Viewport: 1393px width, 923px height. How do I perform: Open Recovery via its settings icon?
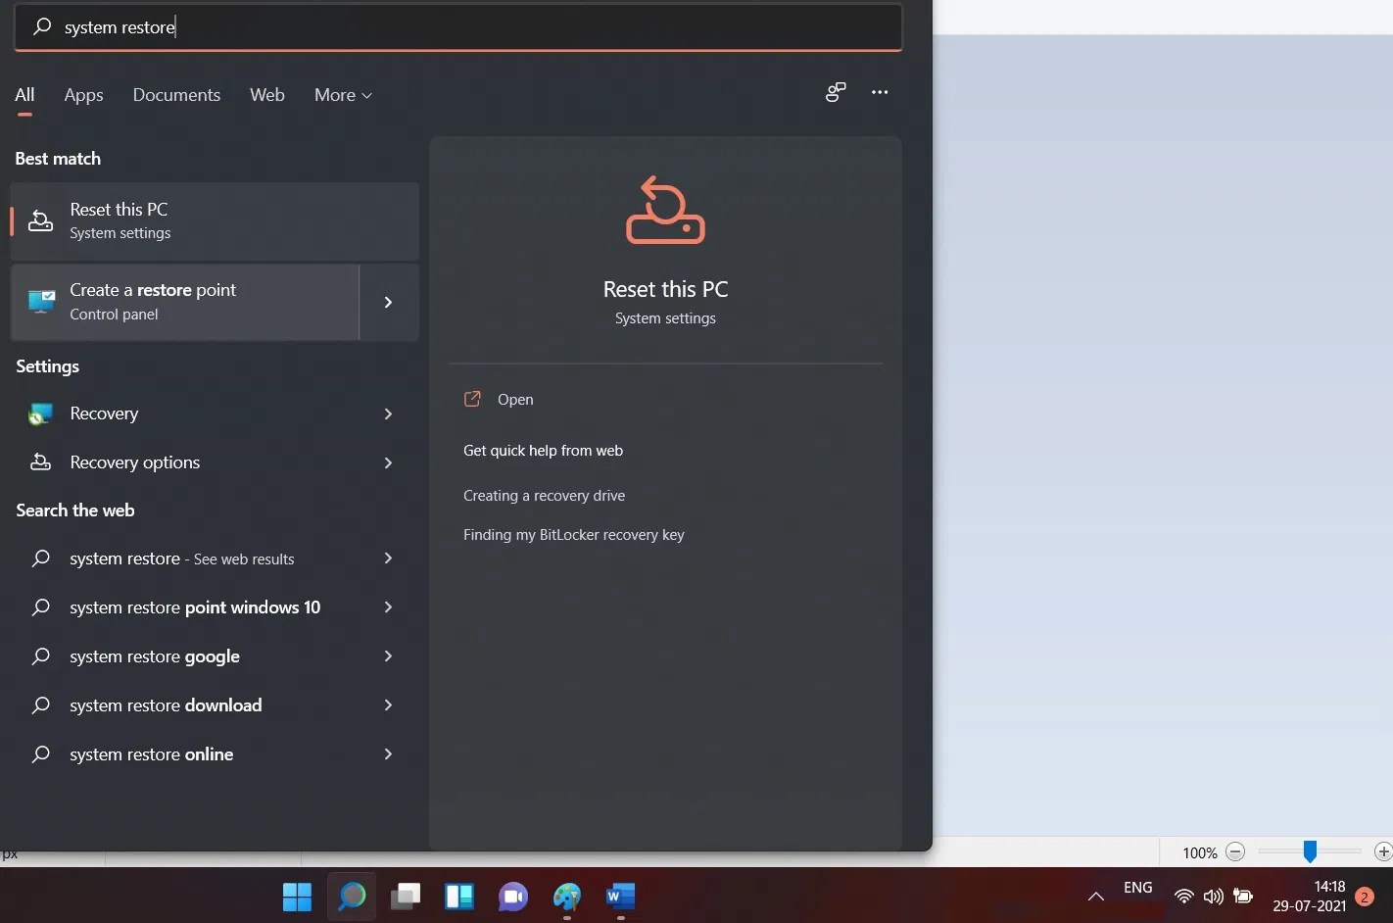(40, 413)
